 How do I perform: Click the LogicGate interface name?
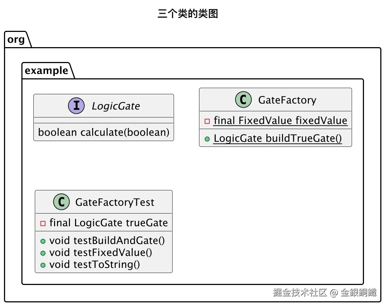[x=116, y=106]
